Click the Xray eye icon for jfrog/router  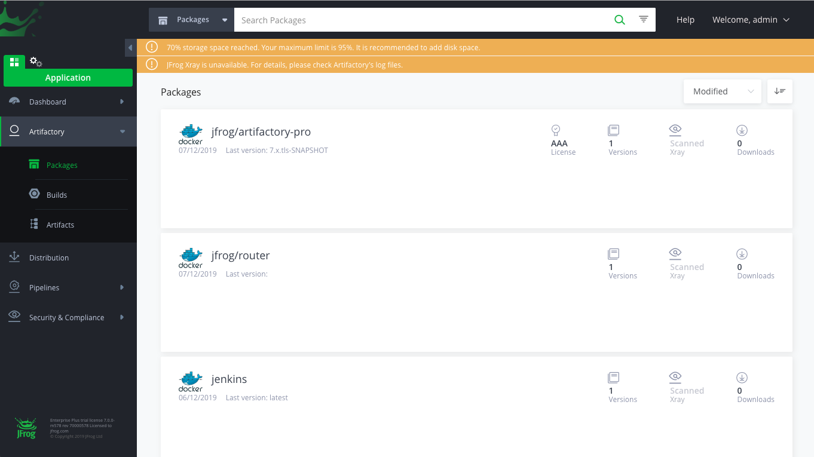[675, 253]
